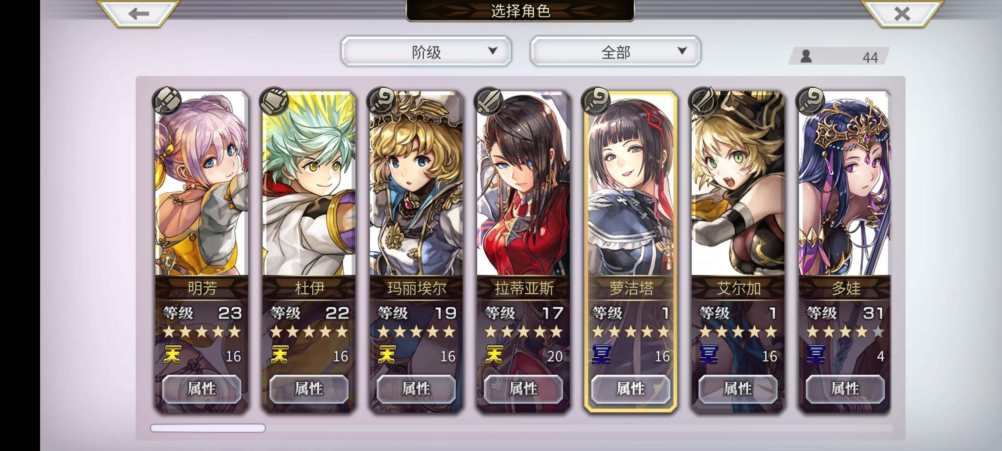The width and height of the screenshot is (1002, 451).
Task: Select the 艾尔加 character portrait
Action: point(738,184)
